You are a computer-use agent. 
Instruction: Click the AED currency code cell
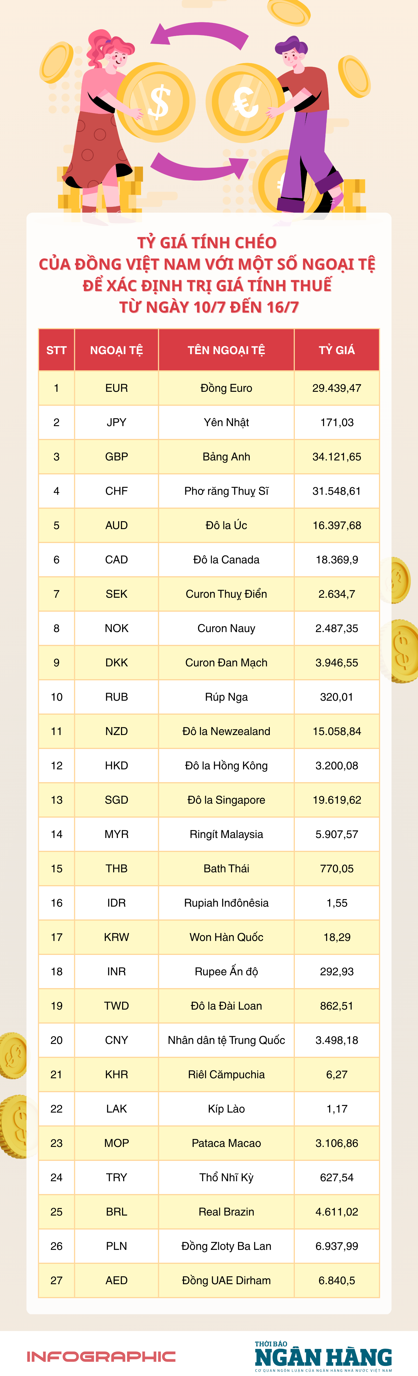click(116, 1280)
